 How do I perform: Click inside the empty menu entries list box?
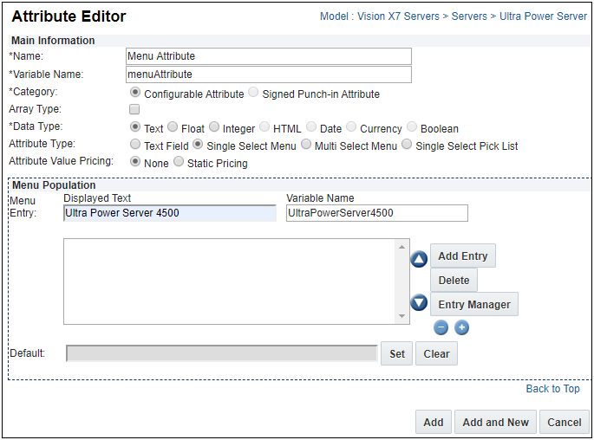pyautogui.click(x=230, y=281)
